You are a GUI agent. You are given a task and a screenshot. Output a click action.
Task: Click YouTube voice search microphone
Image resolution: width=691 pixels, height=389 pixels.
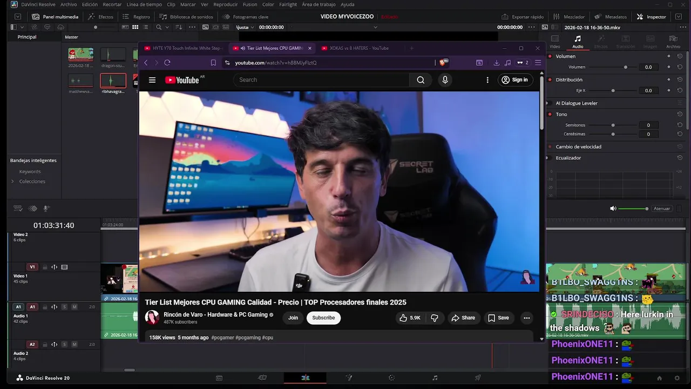445,80
